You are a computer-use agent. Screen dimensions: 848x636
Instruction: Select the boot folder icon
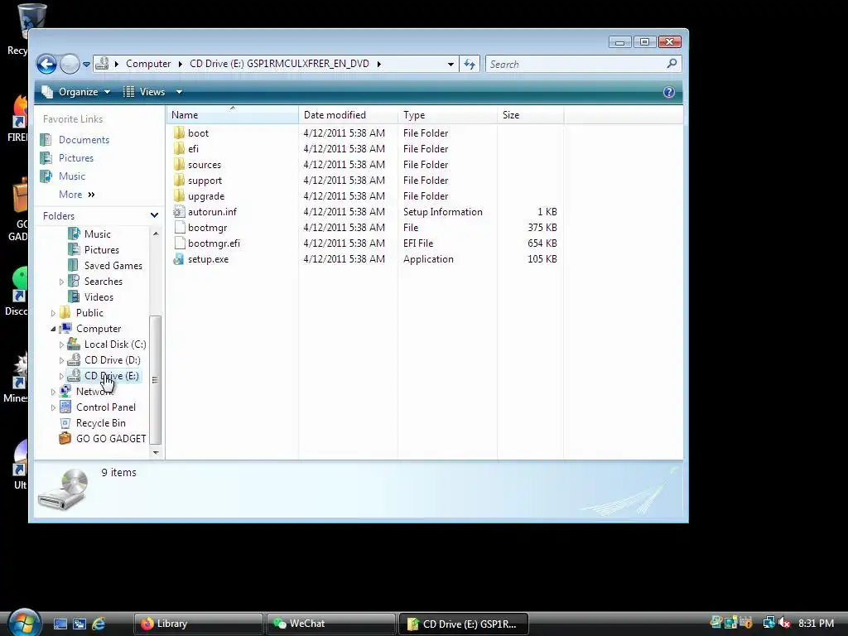click(x=179, y=133)
